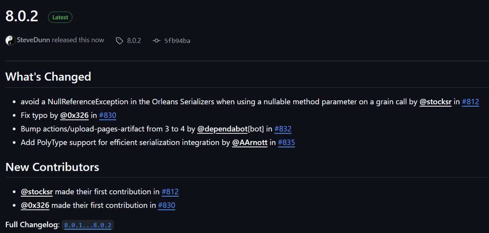489x233 pixels.
Task: Visit @0x326 profile in What's Changed
Action: tap(74, 116)
